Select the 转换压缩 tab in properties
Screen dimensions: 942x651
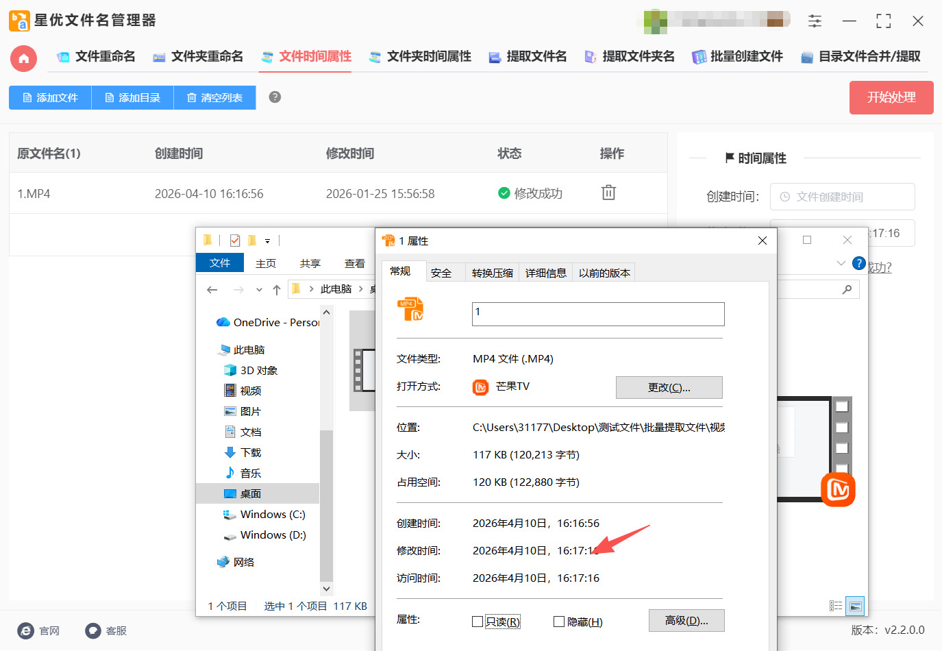point(492,273)
